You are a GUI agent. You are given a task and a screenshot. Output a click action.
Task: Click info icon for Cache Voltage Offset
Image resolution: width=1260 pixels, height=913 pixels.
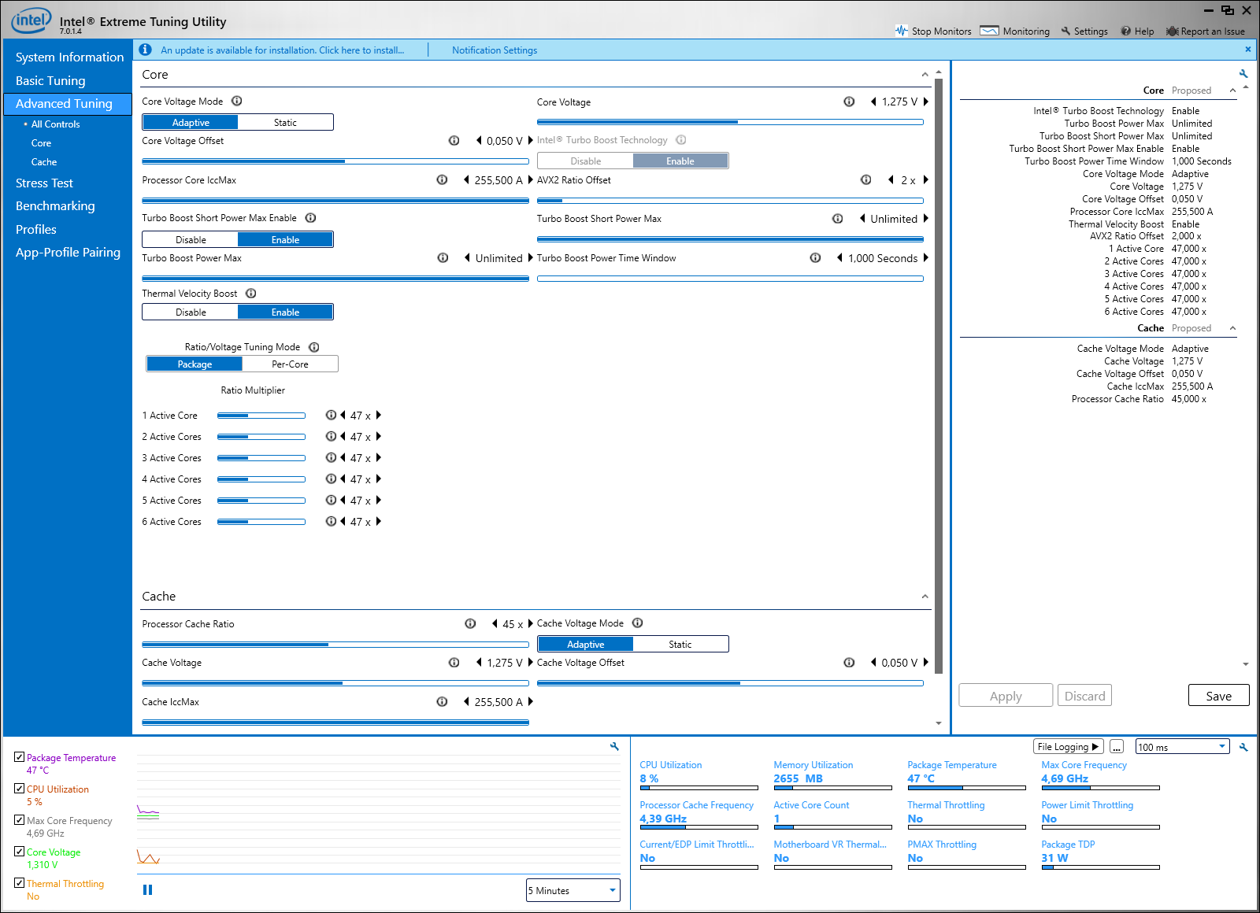pos(849,662)
